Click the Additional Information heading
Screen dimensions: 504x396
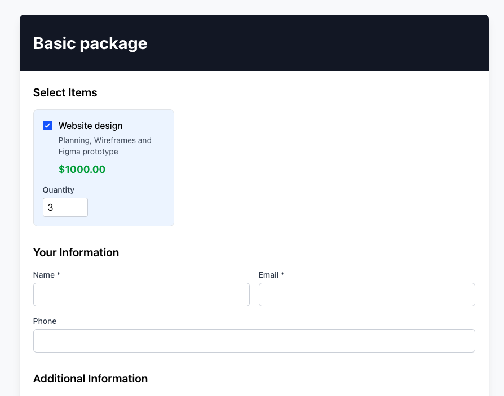(x=90, y=379)
